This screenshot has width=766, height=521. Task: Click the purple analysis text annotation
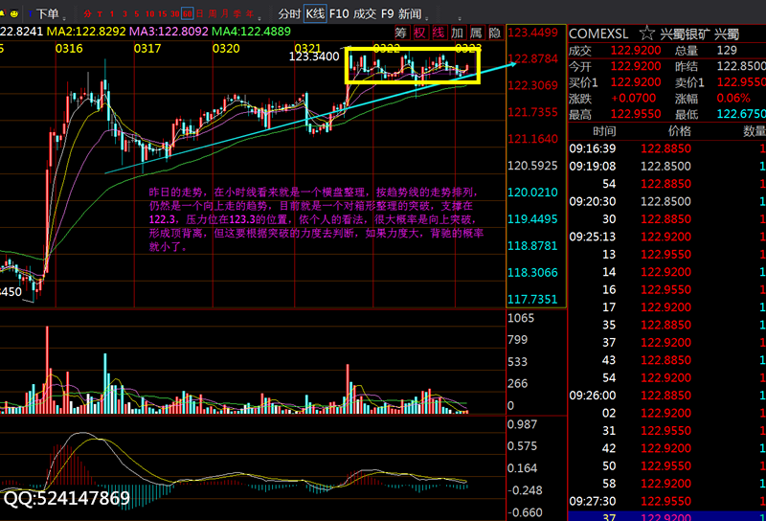316,219
